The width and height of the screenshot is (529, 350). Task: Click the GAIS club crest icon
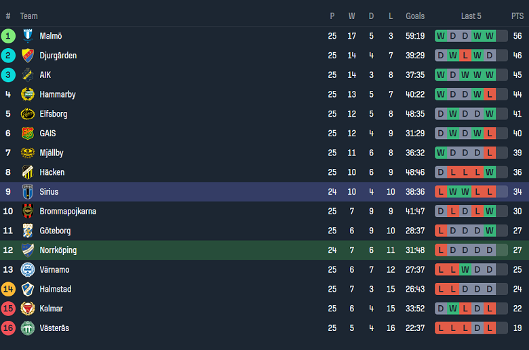(x=28, y=134)
